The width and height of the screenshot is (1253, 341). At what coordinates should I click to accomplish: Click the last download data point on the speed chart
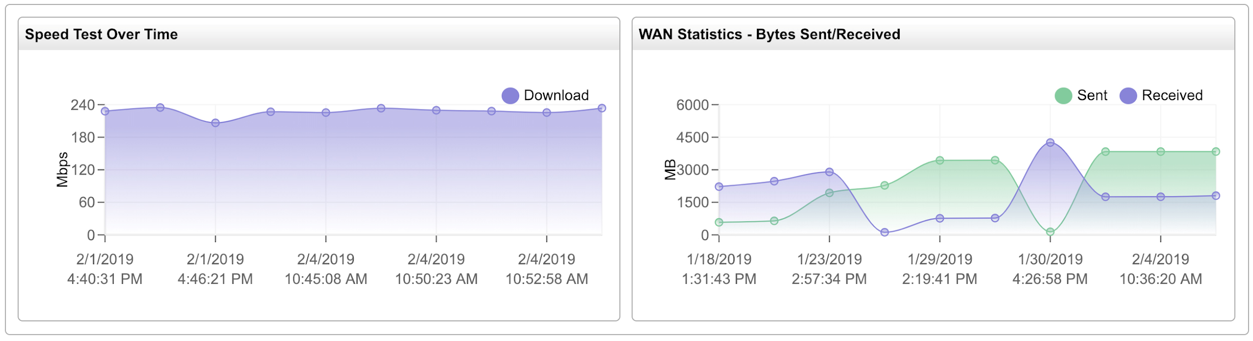602,108
